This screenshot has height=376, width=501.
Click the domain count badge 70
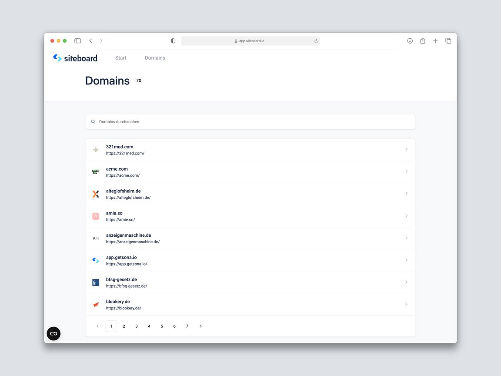pos(139,81)
